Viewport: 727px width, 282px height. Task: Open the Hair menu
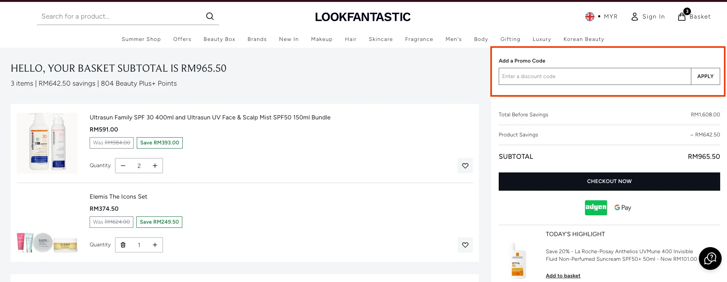351,39
